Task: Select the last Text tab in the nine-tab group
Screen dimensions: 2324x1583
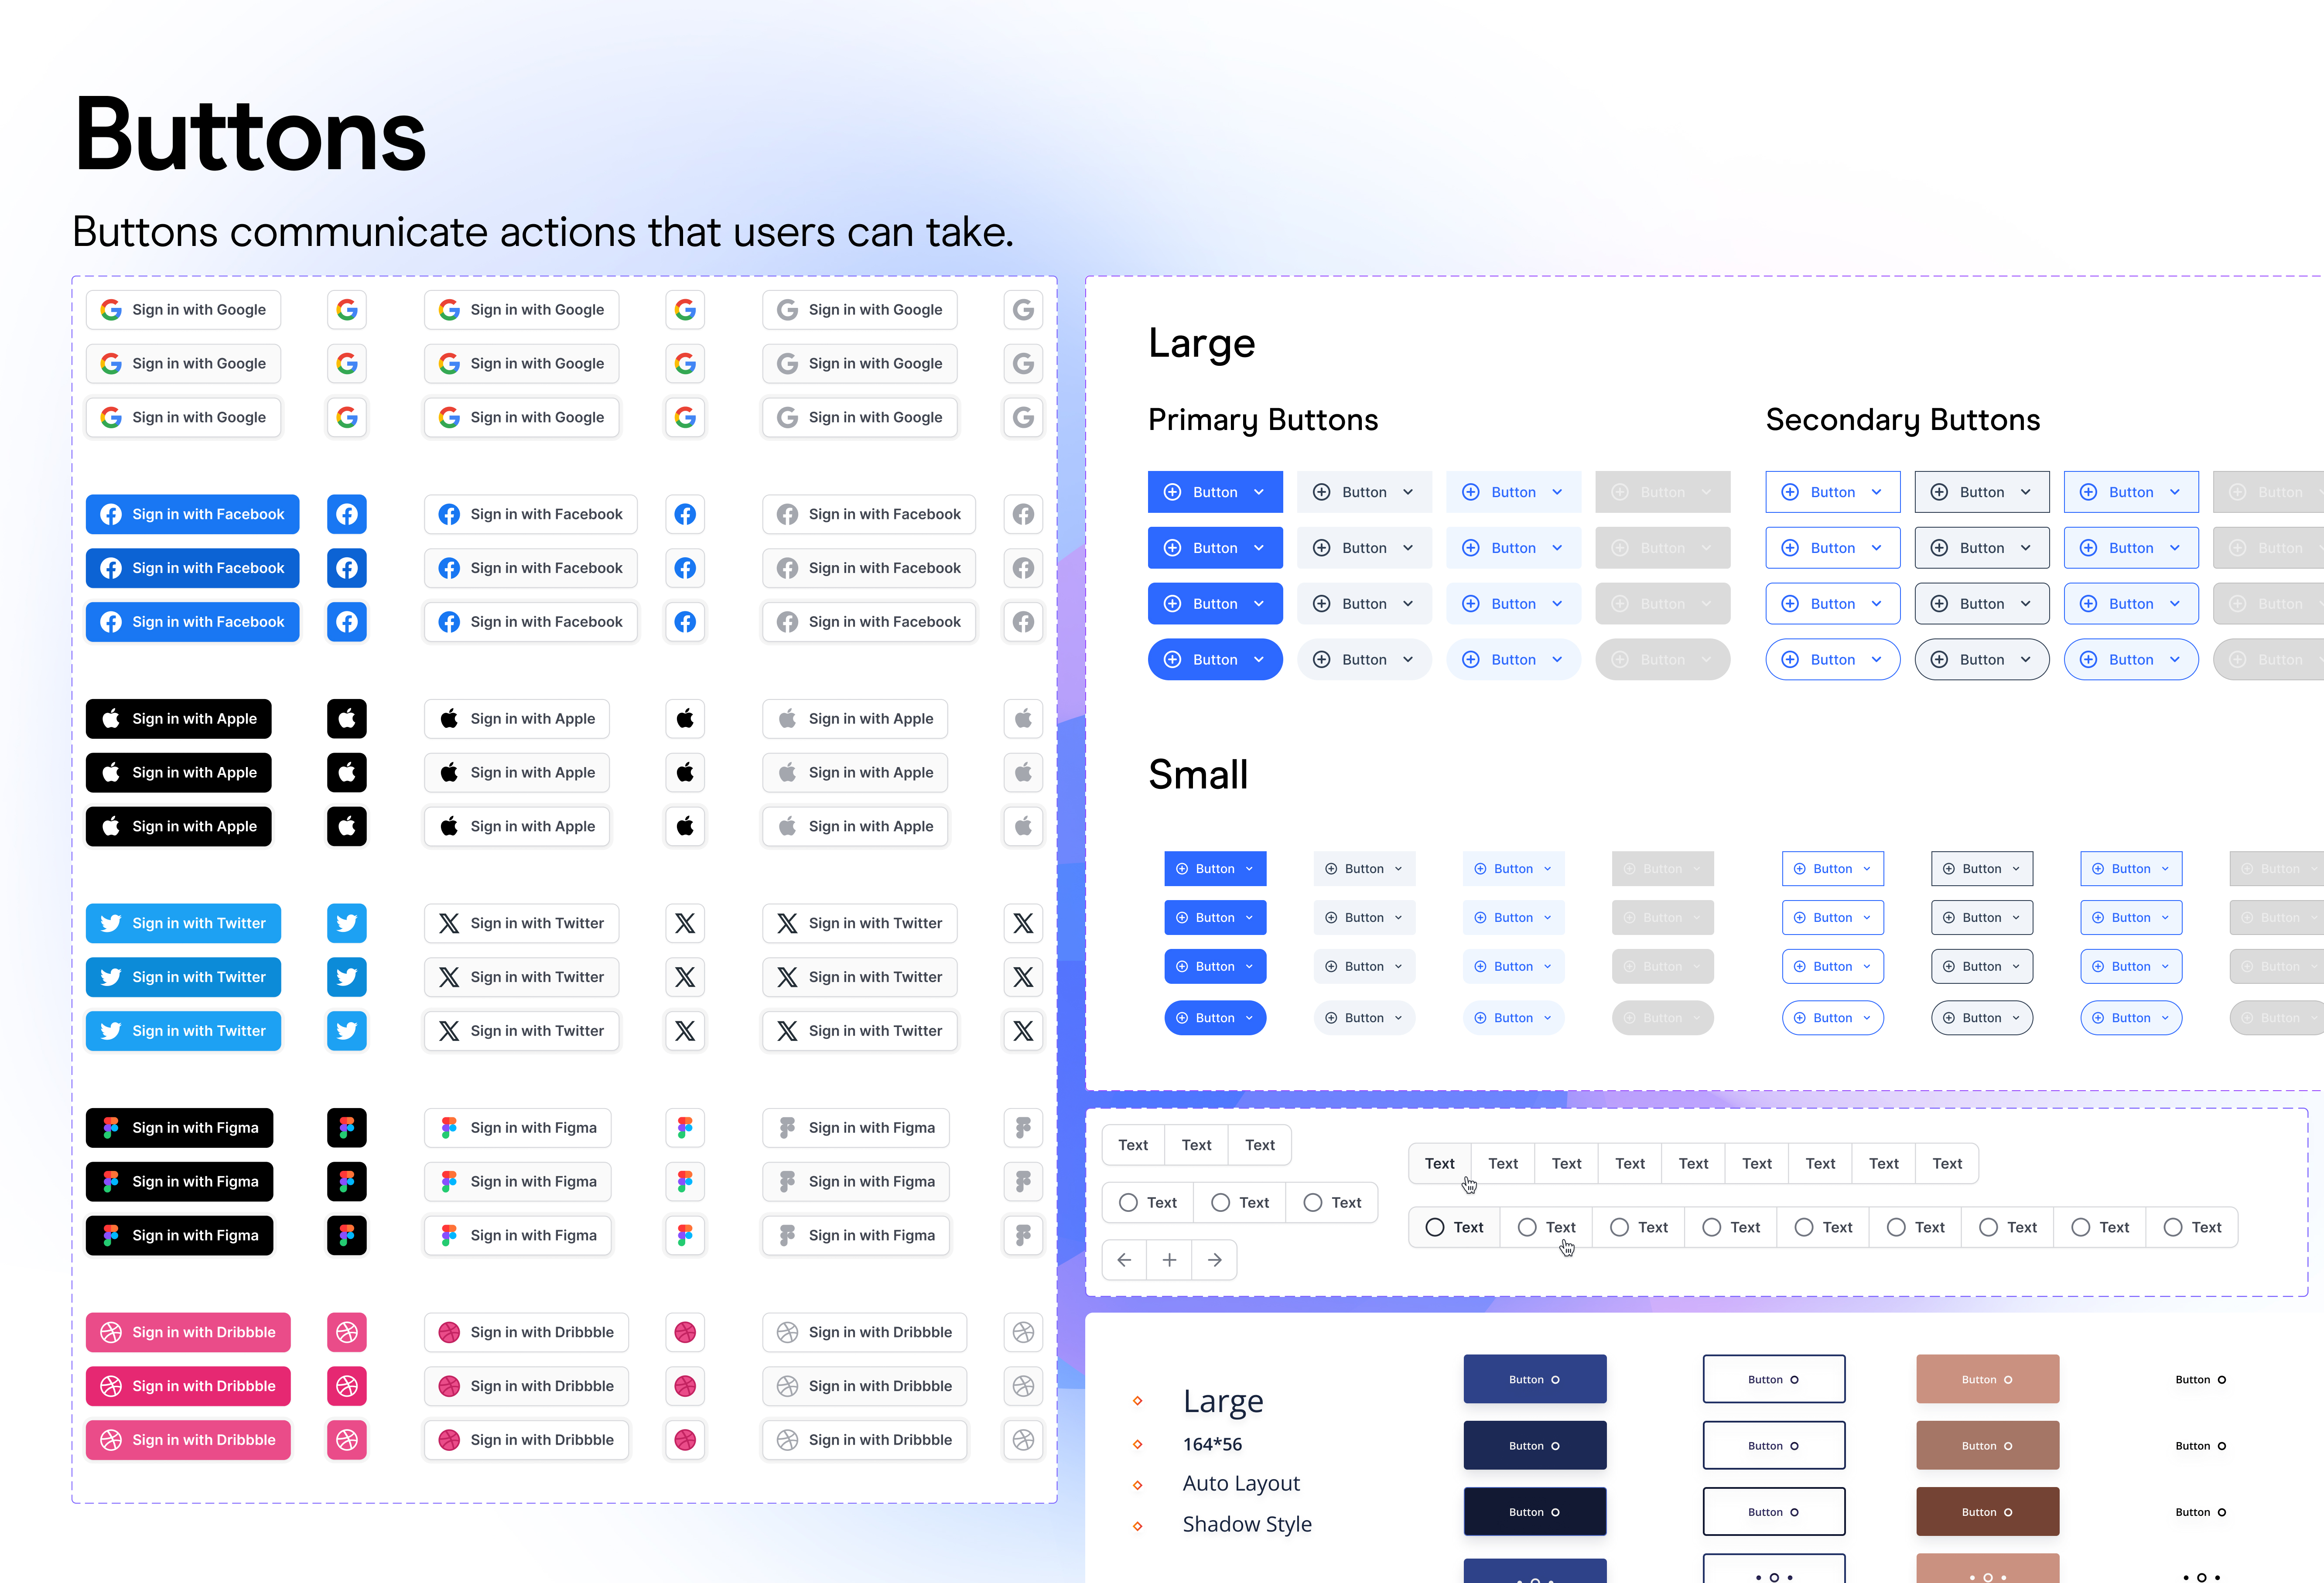Action: 1947,1164
